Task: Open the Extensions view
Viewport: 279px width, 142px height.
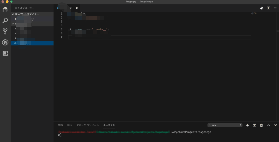Action: pyautogui.click(x=5, y=53)
